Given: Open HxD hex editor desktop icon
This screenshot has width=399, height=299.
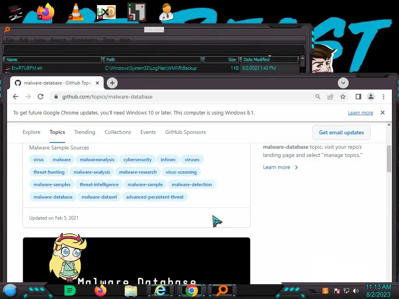Looking at the screenshot, I should pos(106,12).
